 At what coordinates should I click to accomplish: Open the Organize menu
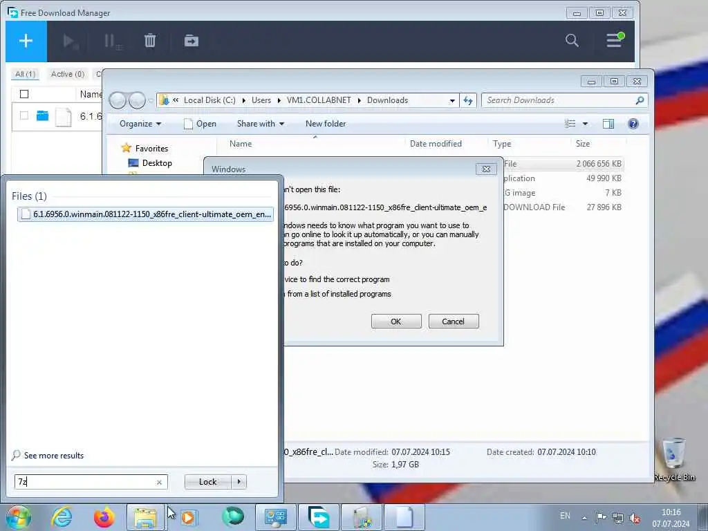tap(140, 124)
